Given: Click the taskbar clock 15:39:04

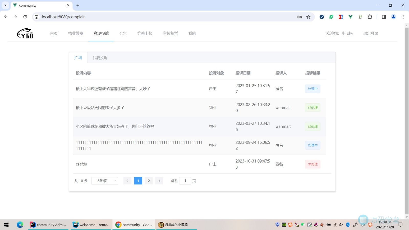Looking at the screenshot, I should tap(385, 222).
